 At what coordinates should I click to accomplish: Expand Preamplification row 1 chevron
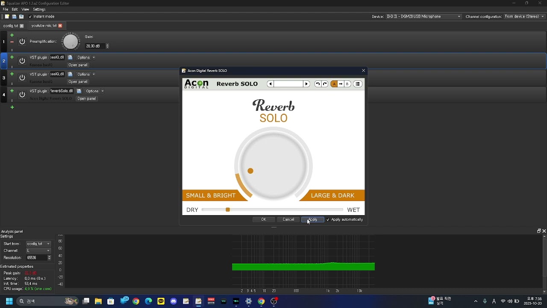(x=12, y=50)
